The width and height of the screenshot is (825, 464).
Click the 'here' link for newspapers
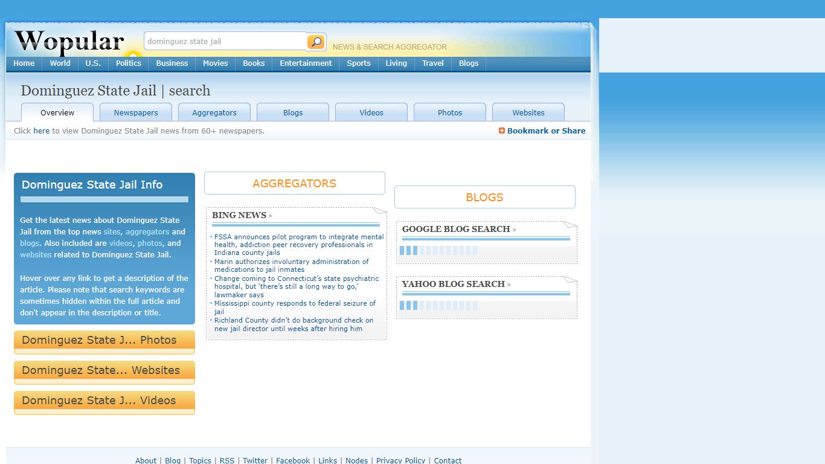[x=42, y=131]
